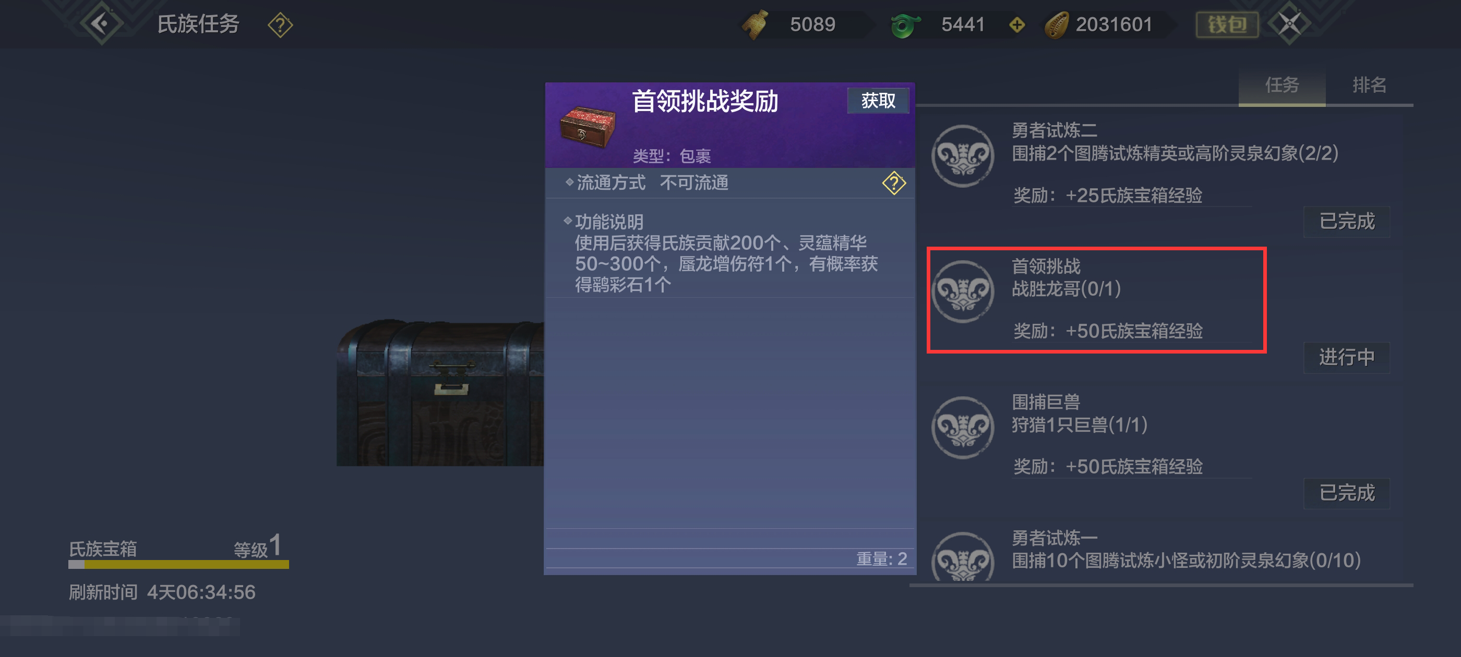Click 已完成 button for 围捕巨兽 task
Image resolution: width=1461 pixels, height=657 pixels.
point(1346,493)
